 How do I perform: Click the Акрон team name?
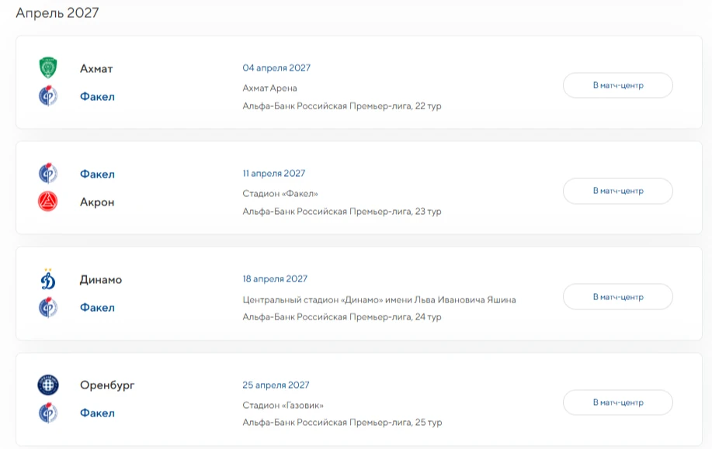click(97, 202)
